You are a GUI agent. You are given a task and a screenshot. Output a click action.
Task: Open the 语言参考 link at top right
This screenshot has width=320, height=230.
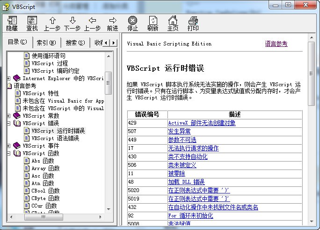276,44
